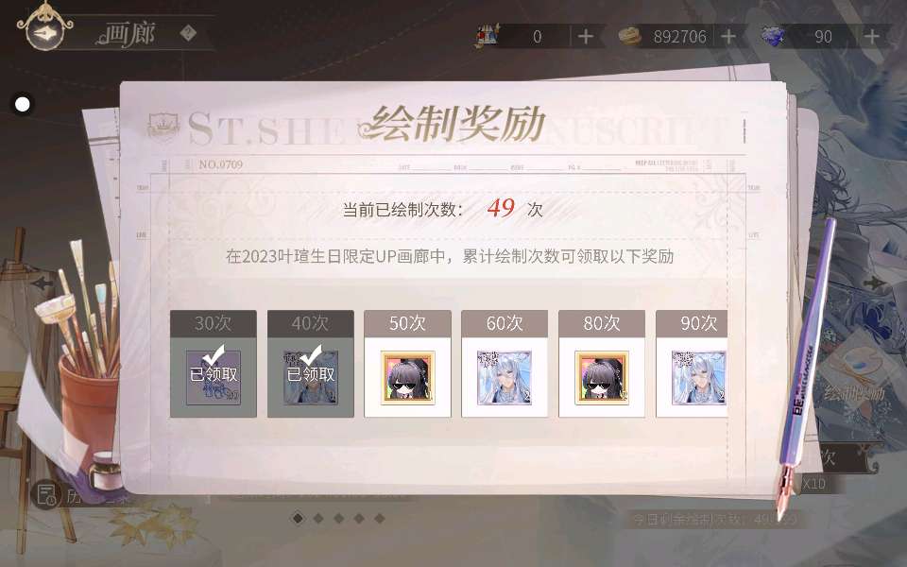Add more gold coins with plus
This screenshot has height=567, width=907.
pos(728,37)
